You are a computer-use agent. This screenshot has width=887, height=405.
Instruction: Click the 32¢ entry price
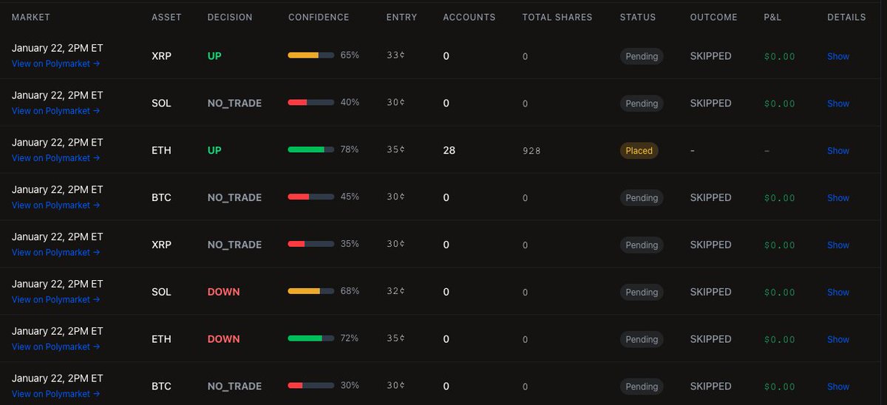coord(395,291)
